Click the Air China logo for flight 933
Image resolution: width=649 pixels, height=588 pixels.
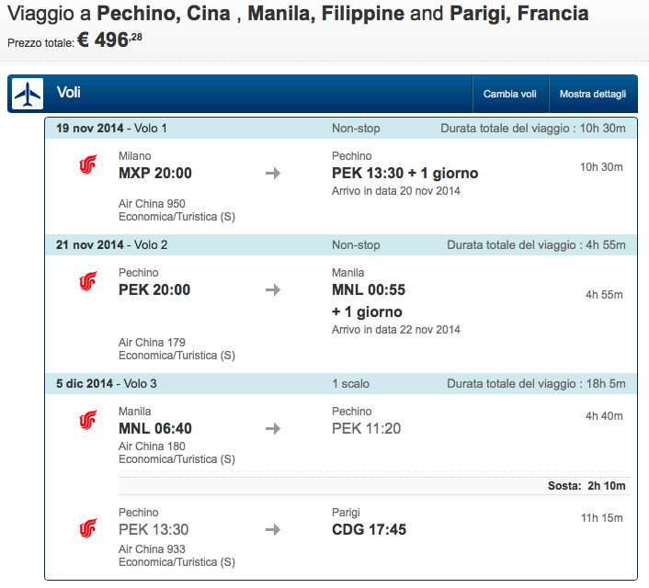(87, 528)
